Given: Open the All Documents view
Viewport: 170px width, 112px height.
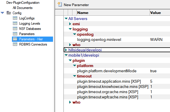Looking at the screenshot, I should 22,8.
